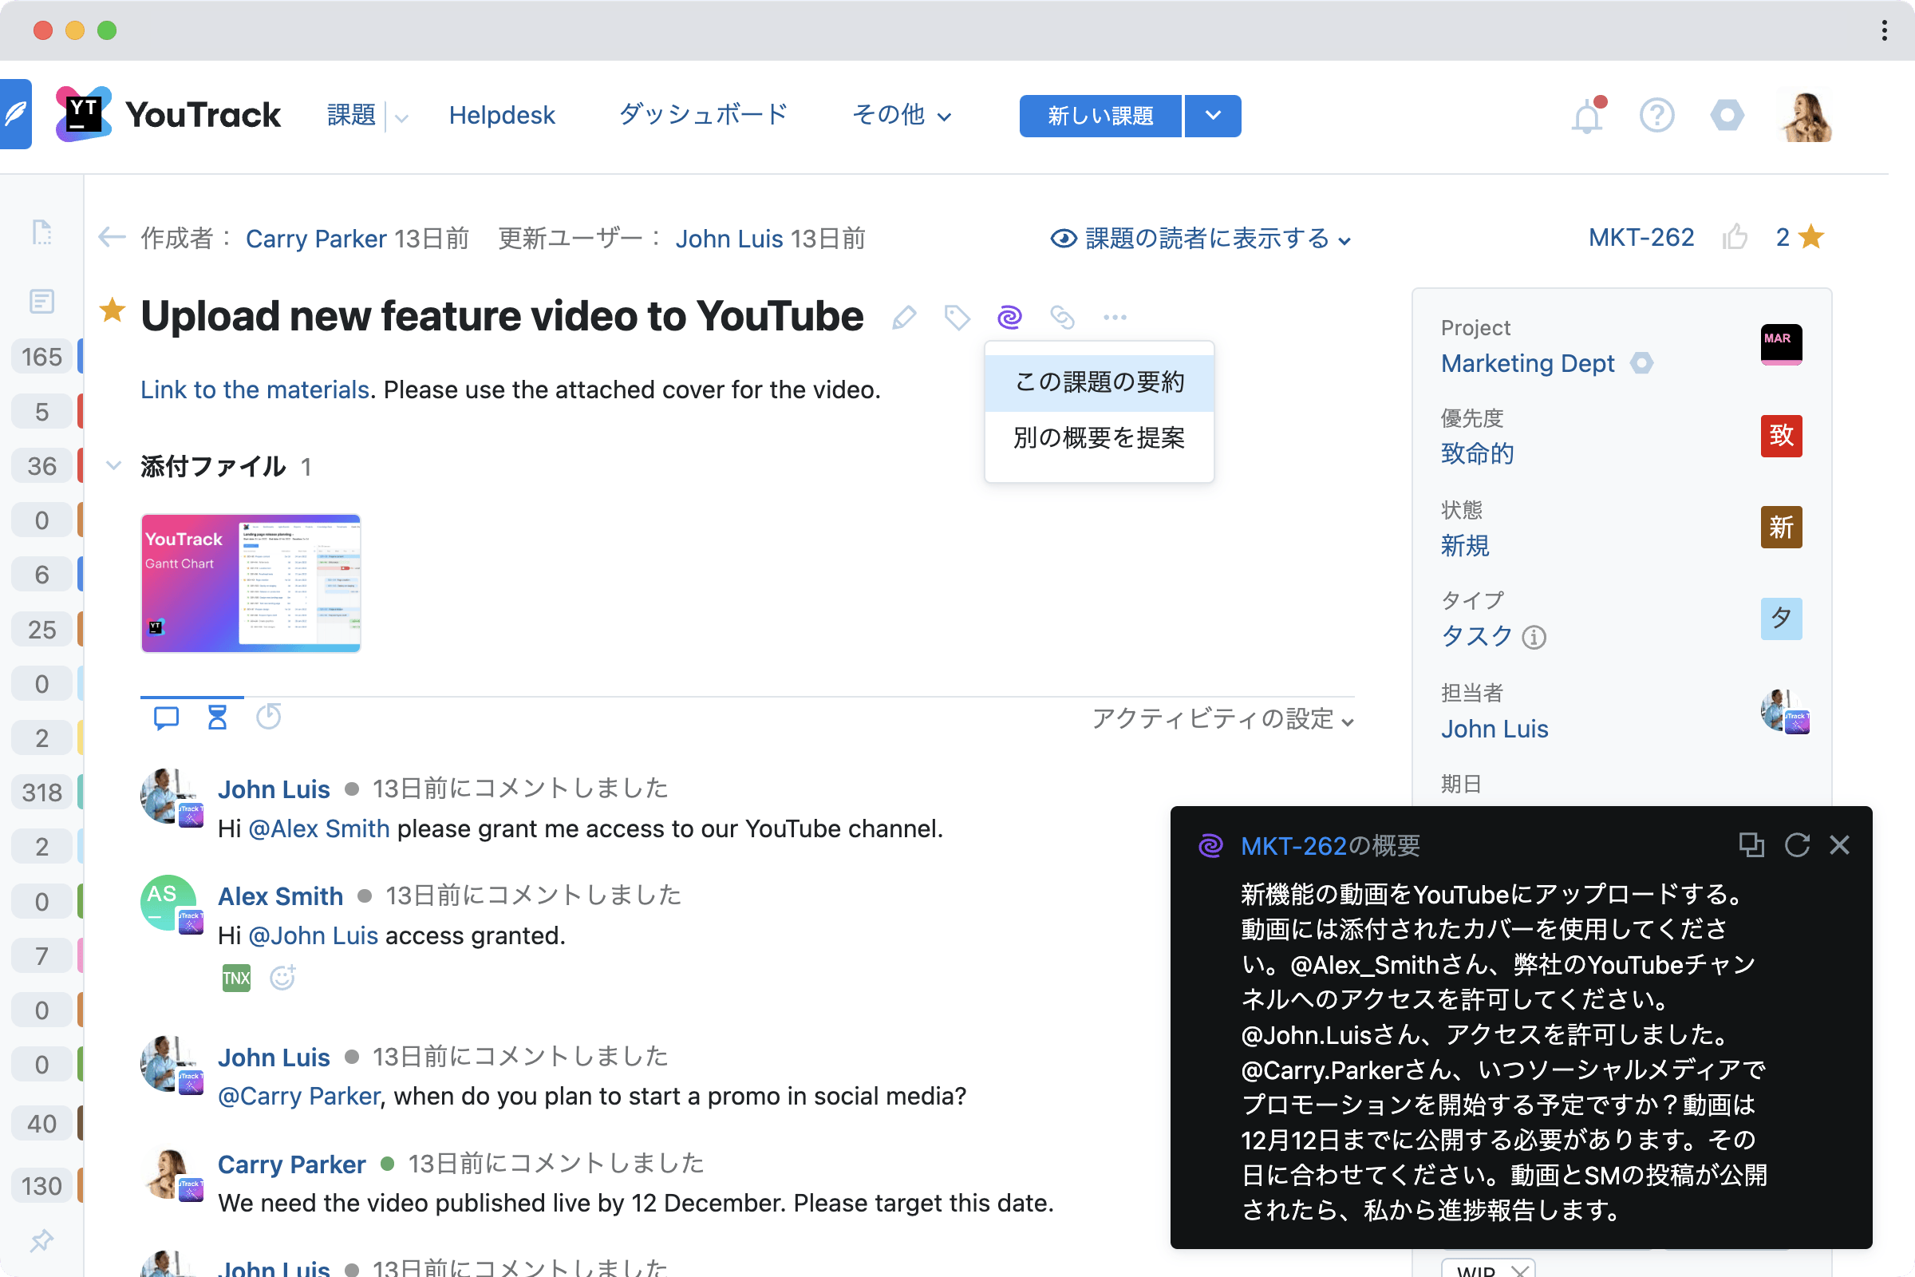Image resolution: width=1915 pixels, height=1277 pixels.
Task: Open the Link to the materials link
Action: 255,389
